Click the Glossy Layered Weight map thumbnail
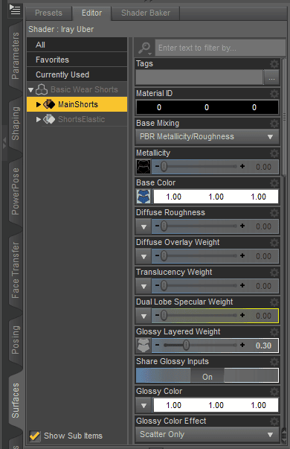The height and width of the screenshot is (449, 290). [144, 345]
